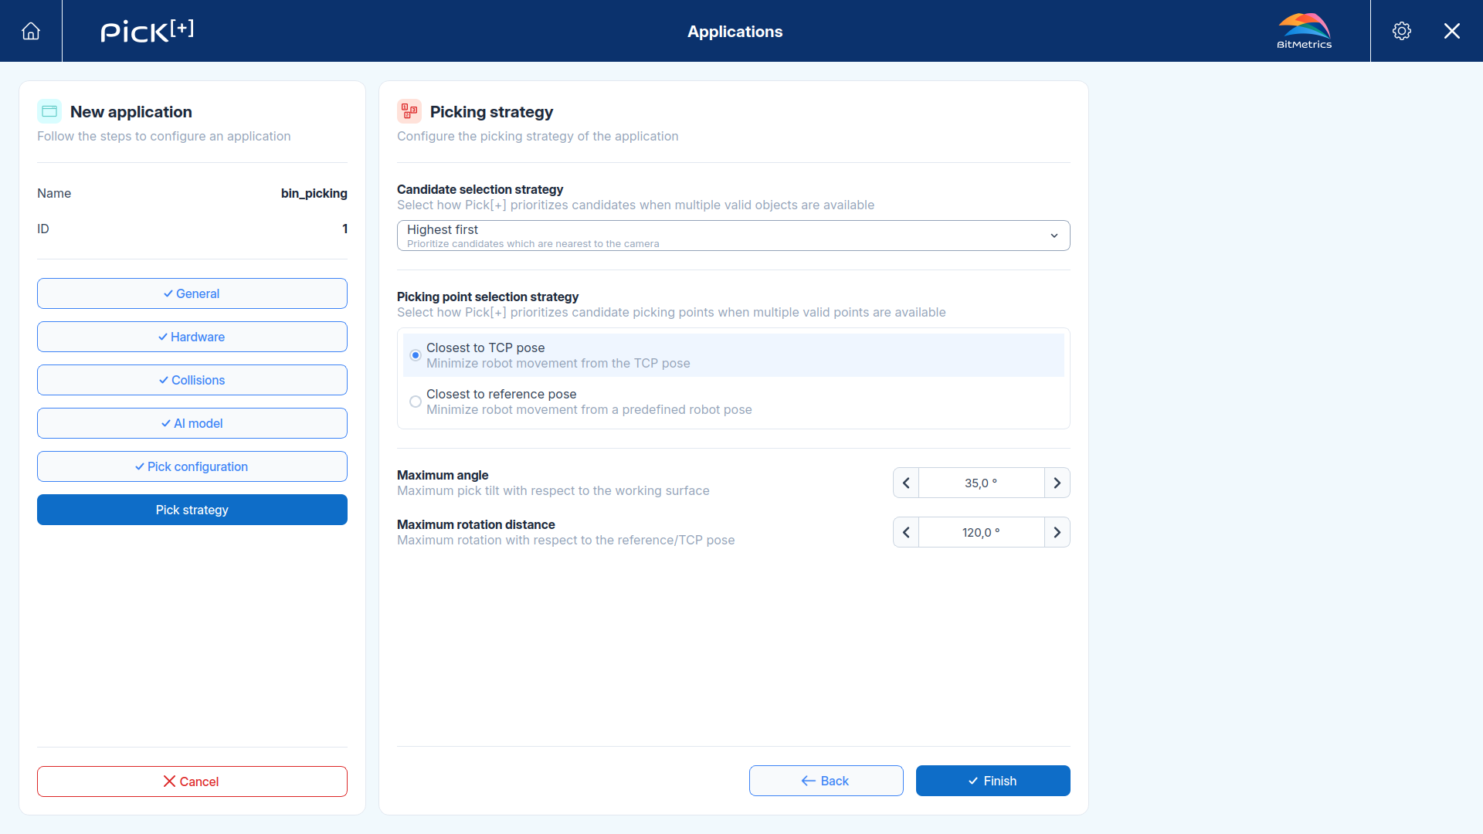This screenshot has width=1483, height=834.
Task: Open the Candidate selection strategy dropdown
Action: point(734,236)
